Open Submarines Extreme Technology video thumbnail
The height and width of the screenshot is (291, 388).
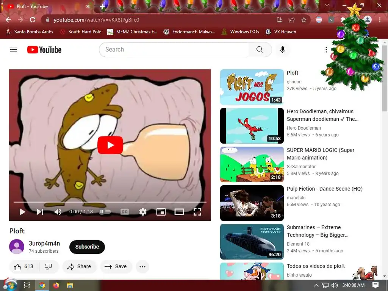252,242
